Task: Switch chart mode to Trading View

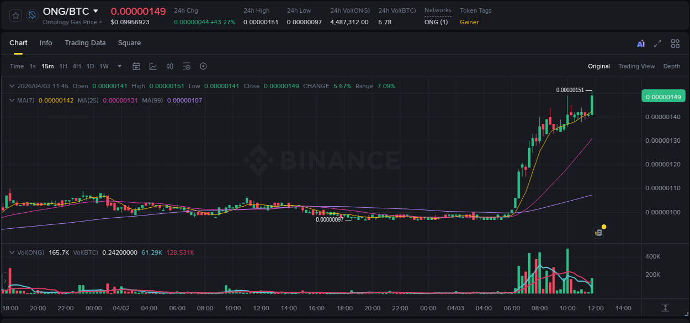Action: [636, 66]
